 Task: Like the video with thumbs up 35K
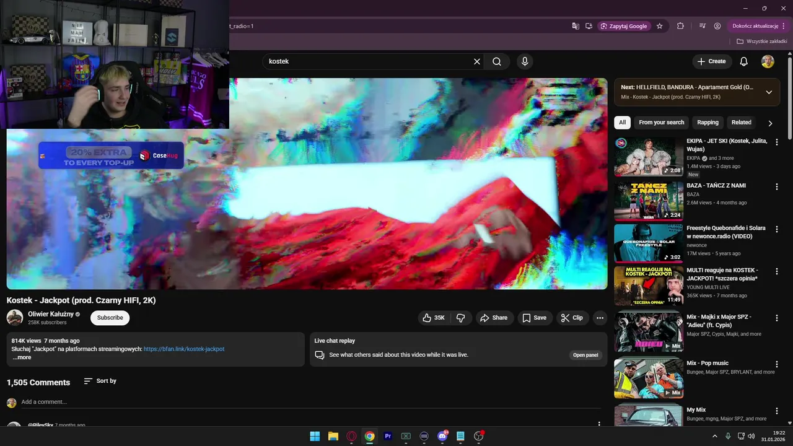pyautogui.click(x=434, y=318)
